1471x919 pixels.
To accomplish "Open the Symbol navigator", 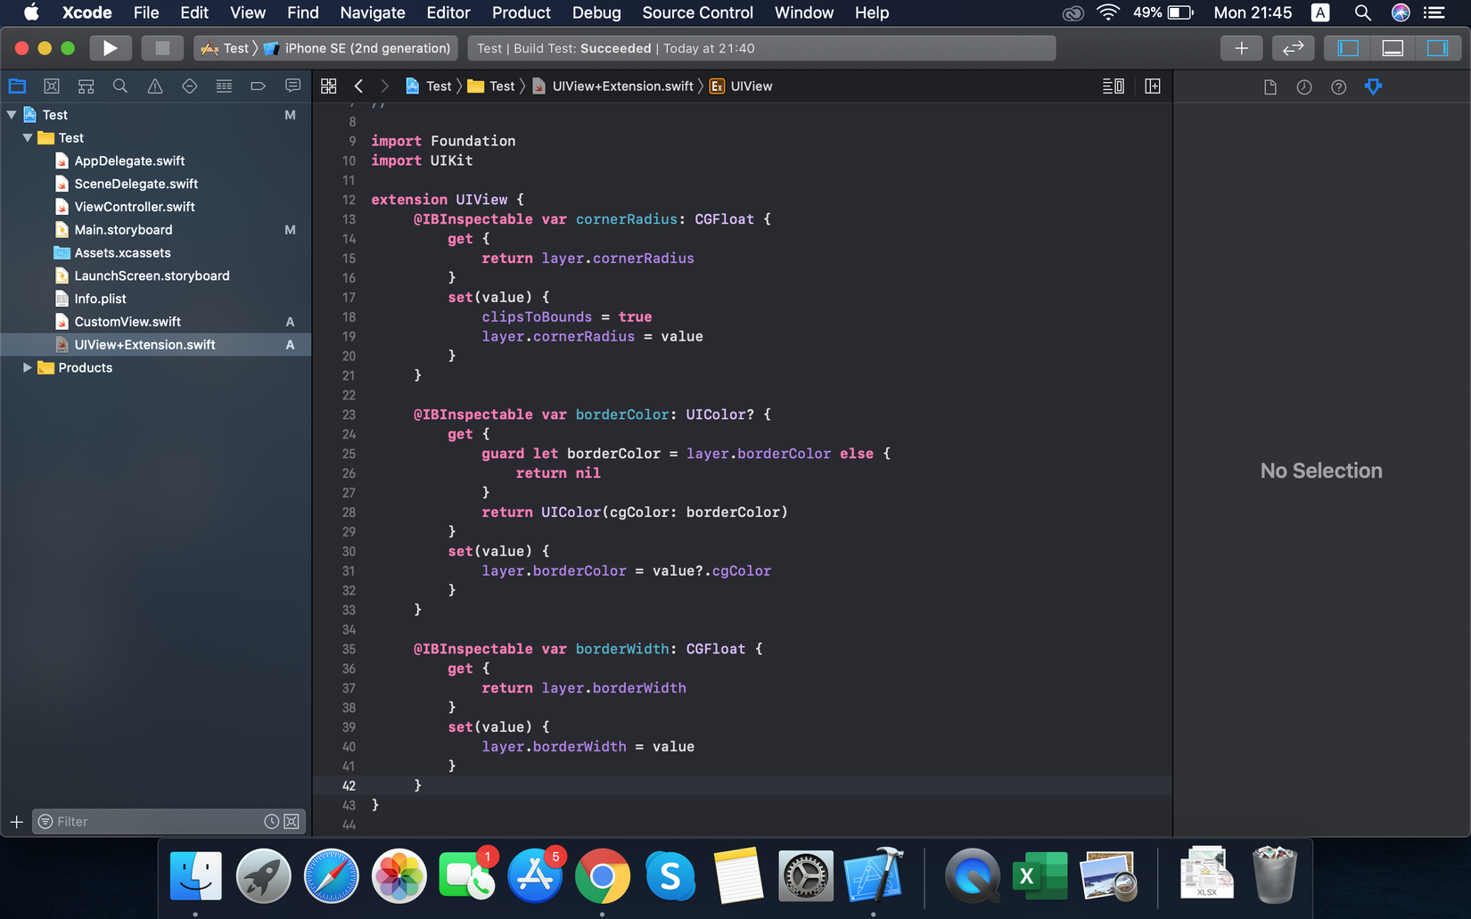I will pos(86,86).
